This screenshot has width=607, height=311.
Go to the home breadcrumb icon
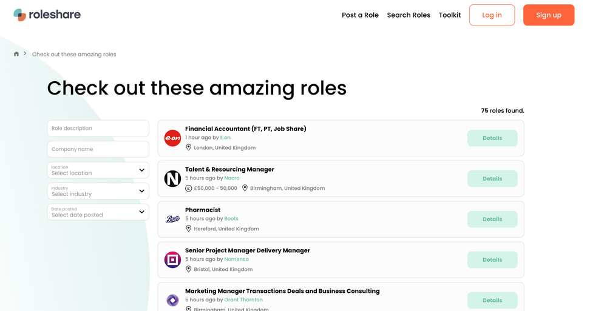[x=16, y=54]
